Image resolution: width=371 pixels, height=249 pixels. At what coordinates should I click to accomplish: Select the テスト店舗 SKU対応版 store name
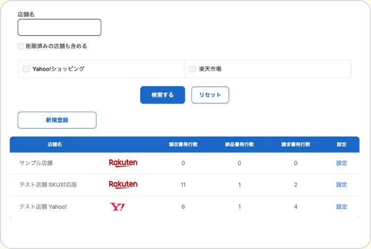(48, 185)
